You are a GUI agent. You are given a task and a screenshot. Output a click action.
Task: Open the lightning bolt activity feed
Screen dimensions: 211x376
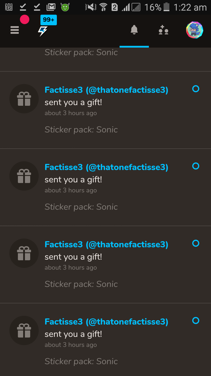43,31
